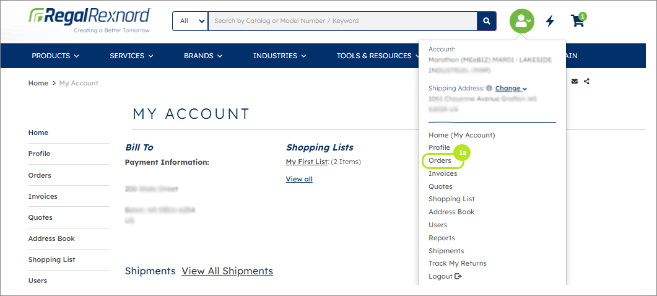The height and width of the screenshot is (296, 657).
Task: Select Orders in account dropdown
Action: pos(440,160)
